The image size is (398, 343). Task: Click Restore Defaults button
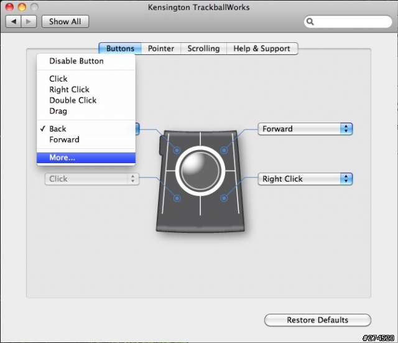[x=318, y=320]
